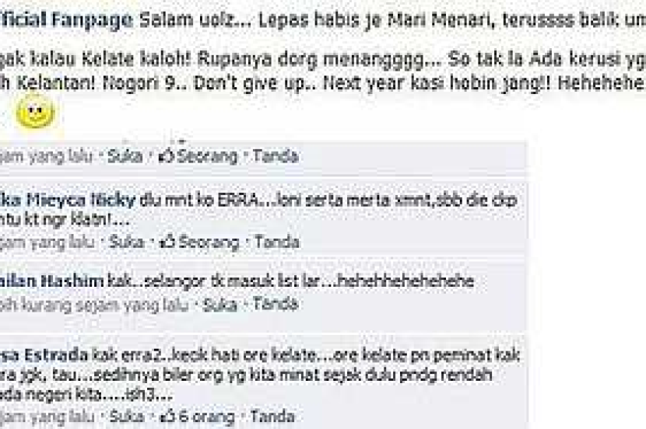
Task: Open Official Fanpage profile link
Action: click(66, 19)
